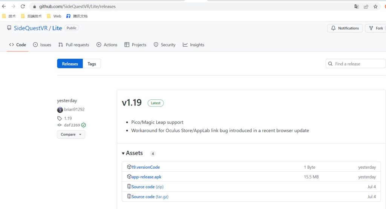Click the yesterday release date label
The image size is (386, 209).
[67, 101]
